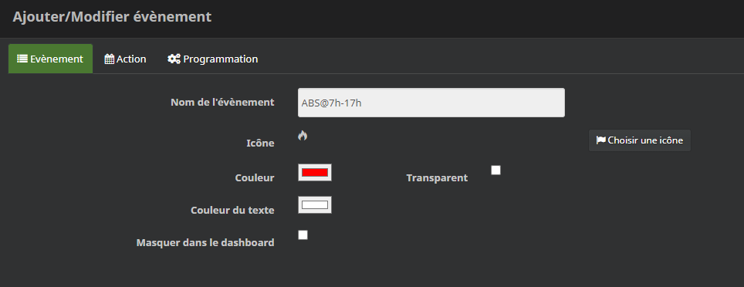Open the Programmation tab
Screen dimensions: 744x287
pyautogui.click(x=212, y=59)
